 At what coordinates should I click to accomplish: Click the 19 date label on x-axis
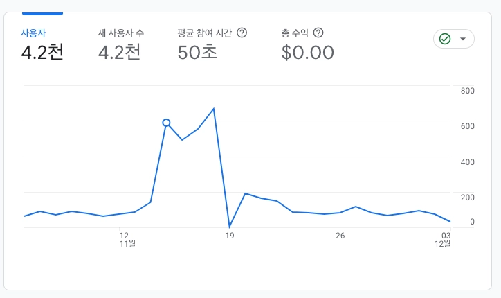click(230, 236)
